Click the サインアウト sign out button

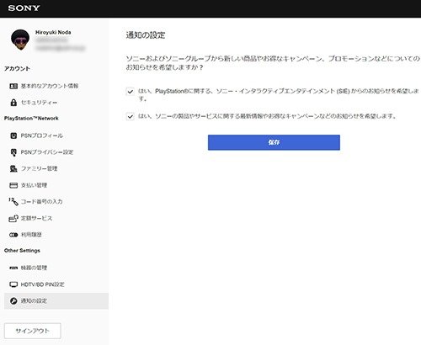[x=33, y=331]
